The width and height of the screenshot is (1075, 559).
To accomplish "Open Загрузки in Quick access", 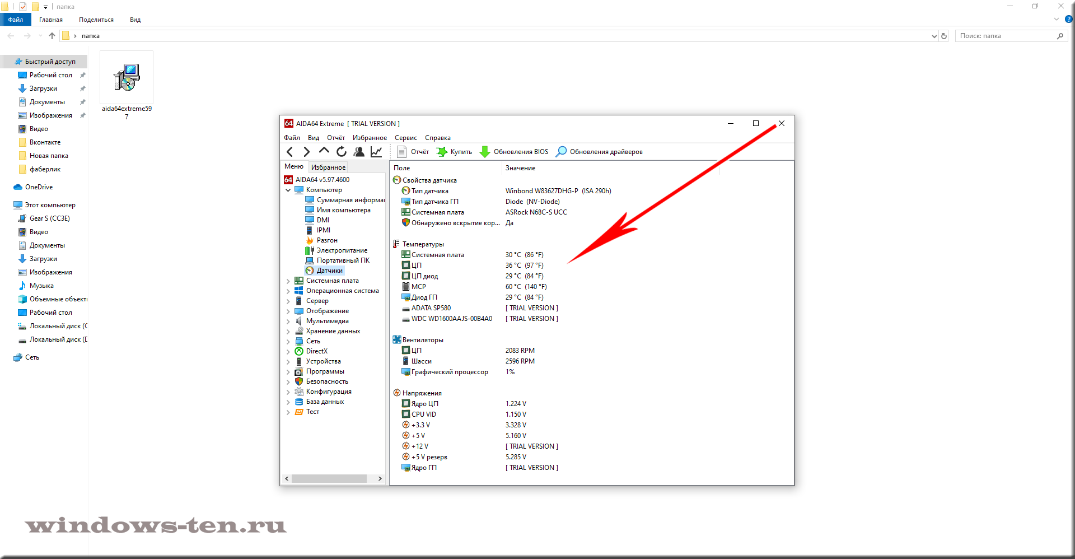I will tap(43, 88).
